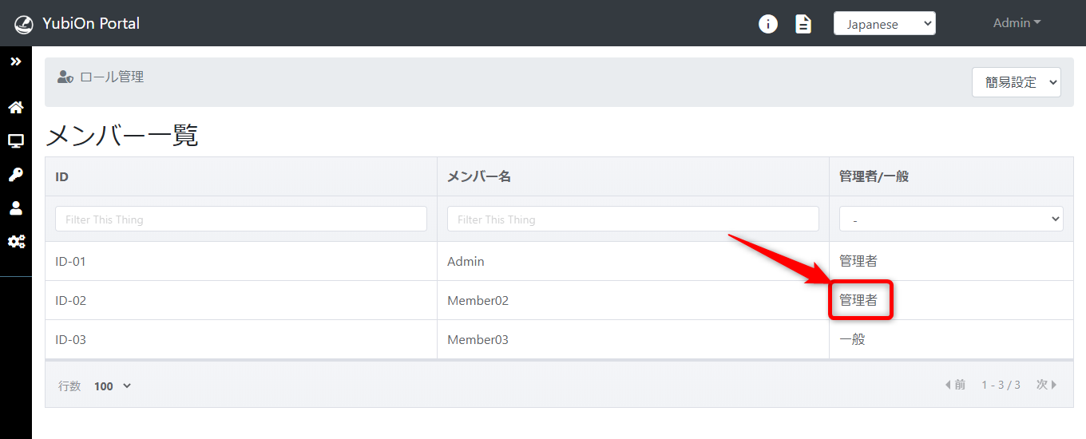The image size is (1086, 439).
Task: Expand the Admin account menu
Action: click(1017, 23)
